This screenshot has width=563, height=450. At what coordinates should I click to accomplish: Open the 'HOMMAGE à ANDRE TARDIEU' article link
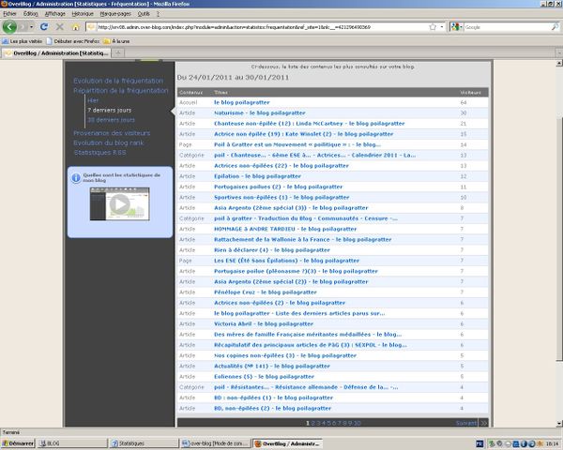tap(285, 229)
